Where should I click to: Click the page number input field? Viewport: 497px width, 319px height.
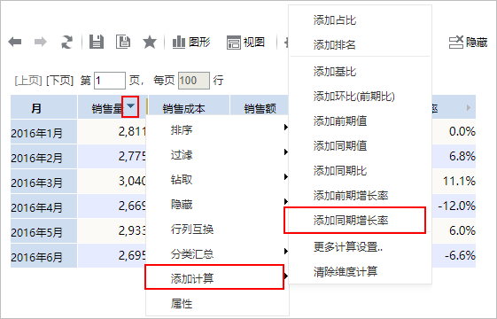pyautogui.click(x=110, y=81)
